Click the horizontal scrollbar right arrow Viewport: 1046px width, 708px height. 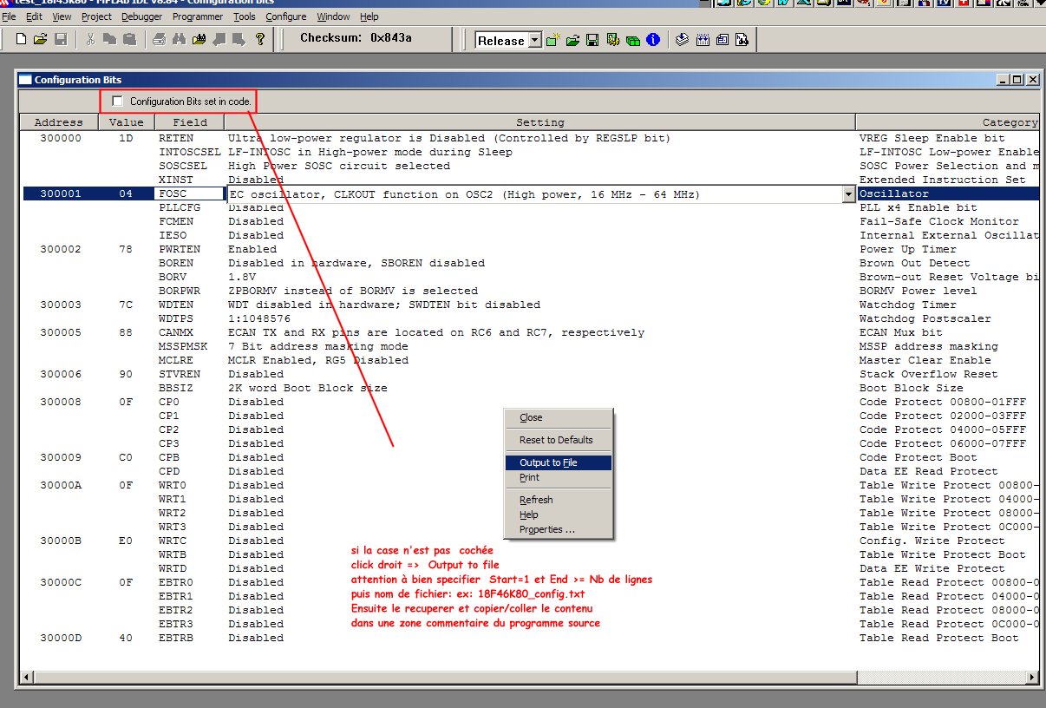pyautogui.click(x=1031, y=677)
